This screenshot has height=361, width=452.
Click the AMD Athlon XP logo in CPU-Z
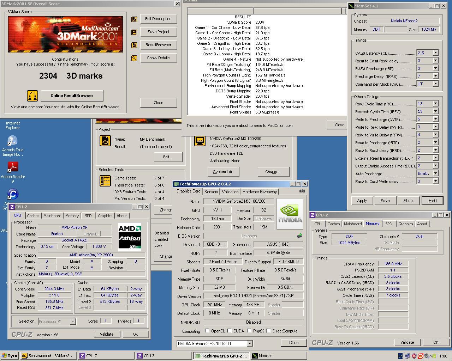[130, 237]
